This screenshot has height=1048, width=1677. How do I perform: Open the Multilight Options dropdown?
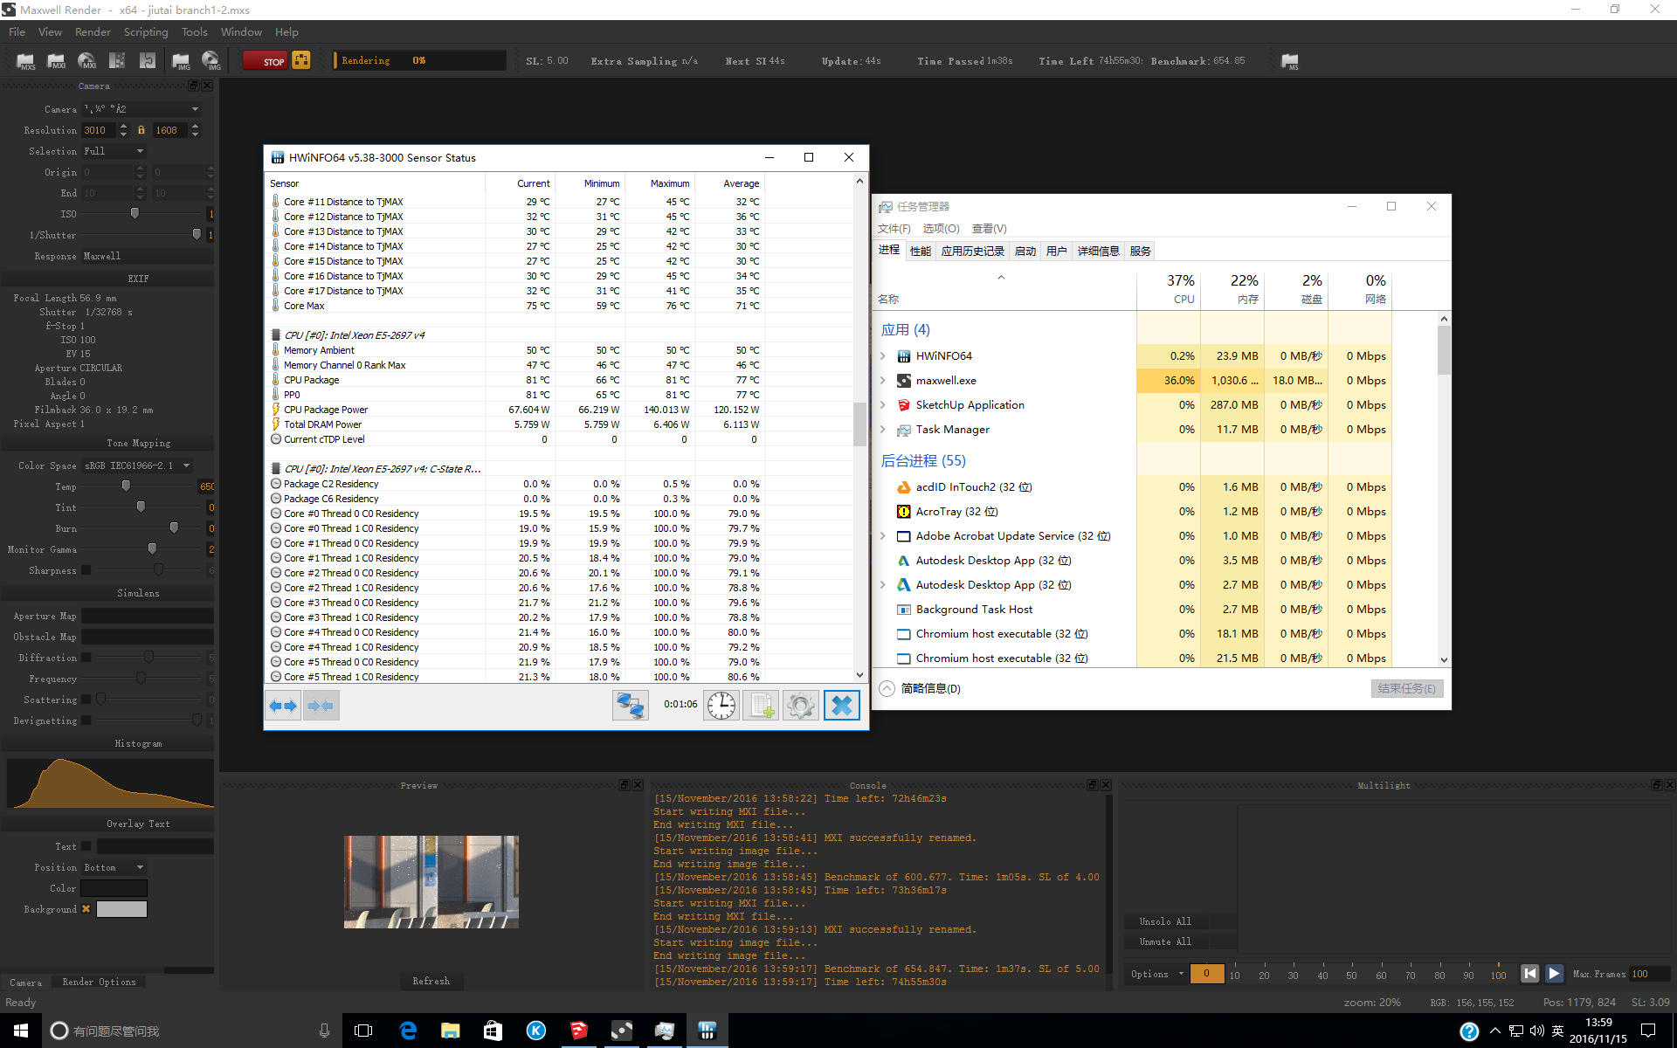(x=1156, y=974)
